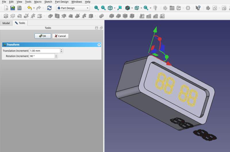This screenshot has height=152, width=230.
Task: Open the Part Design workbench dropdown
Action: [x=73, y=8]
